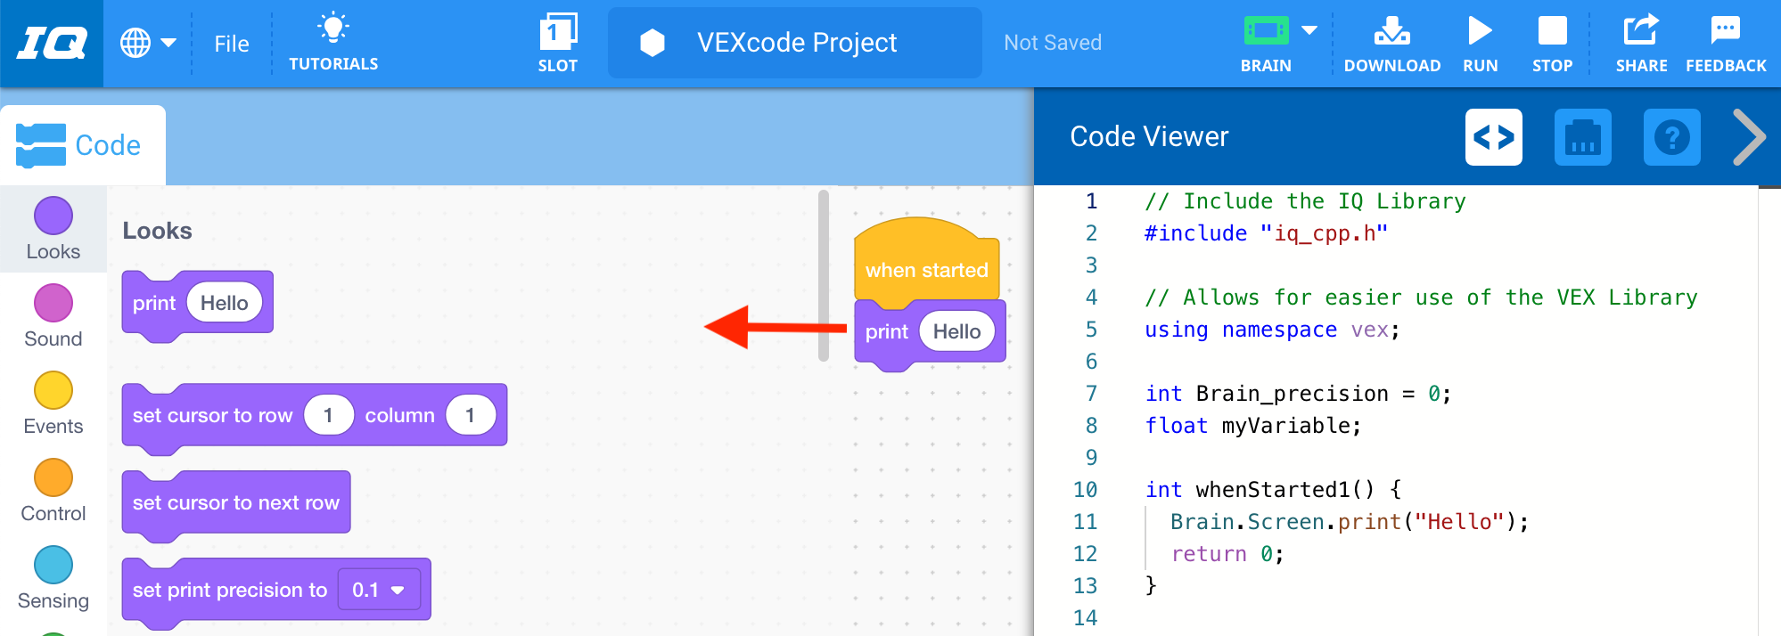Click the VEXcode Project name button

[x=794, y=43]
